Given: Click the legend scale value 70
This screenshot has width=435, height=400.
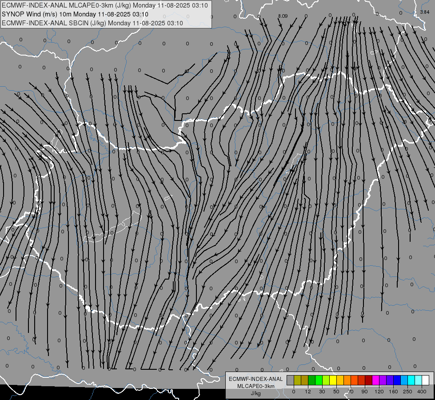Looking at the screenshot, I should [x=351, y=392].
